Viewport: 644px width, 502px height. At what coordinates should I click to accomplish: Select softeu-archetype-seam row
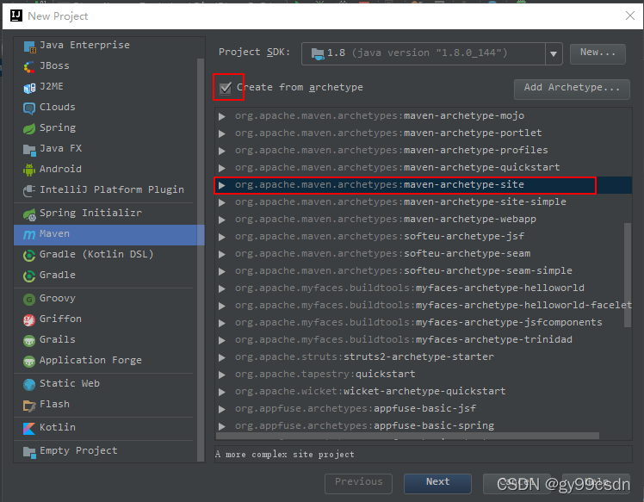[423, 254]
